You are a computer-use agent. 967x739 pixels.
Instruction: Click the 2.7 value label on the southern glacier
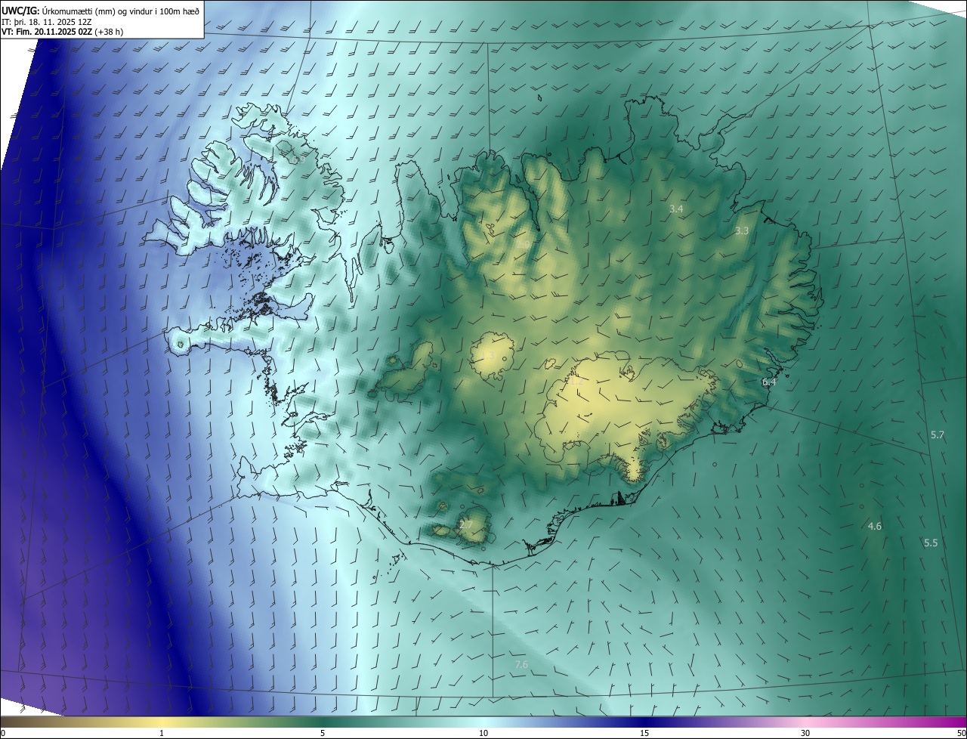coord(466,524)
